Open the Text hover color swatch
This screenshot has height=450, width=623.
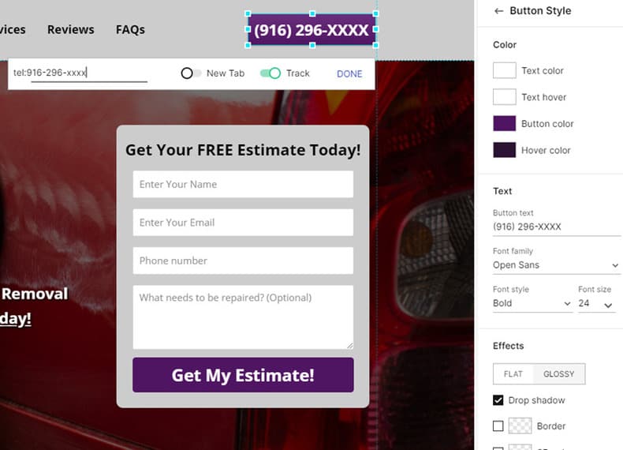[x=504, y=96]
